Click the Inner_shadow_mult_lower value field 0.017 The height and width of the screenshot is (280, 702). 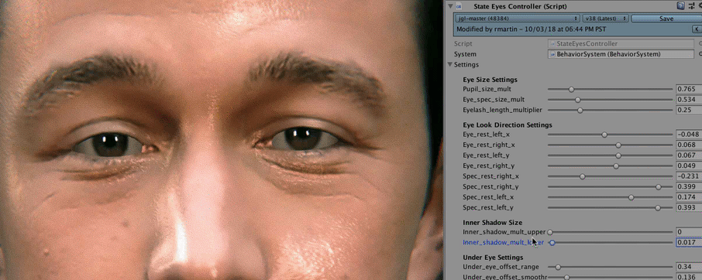(x=689, y=243)
